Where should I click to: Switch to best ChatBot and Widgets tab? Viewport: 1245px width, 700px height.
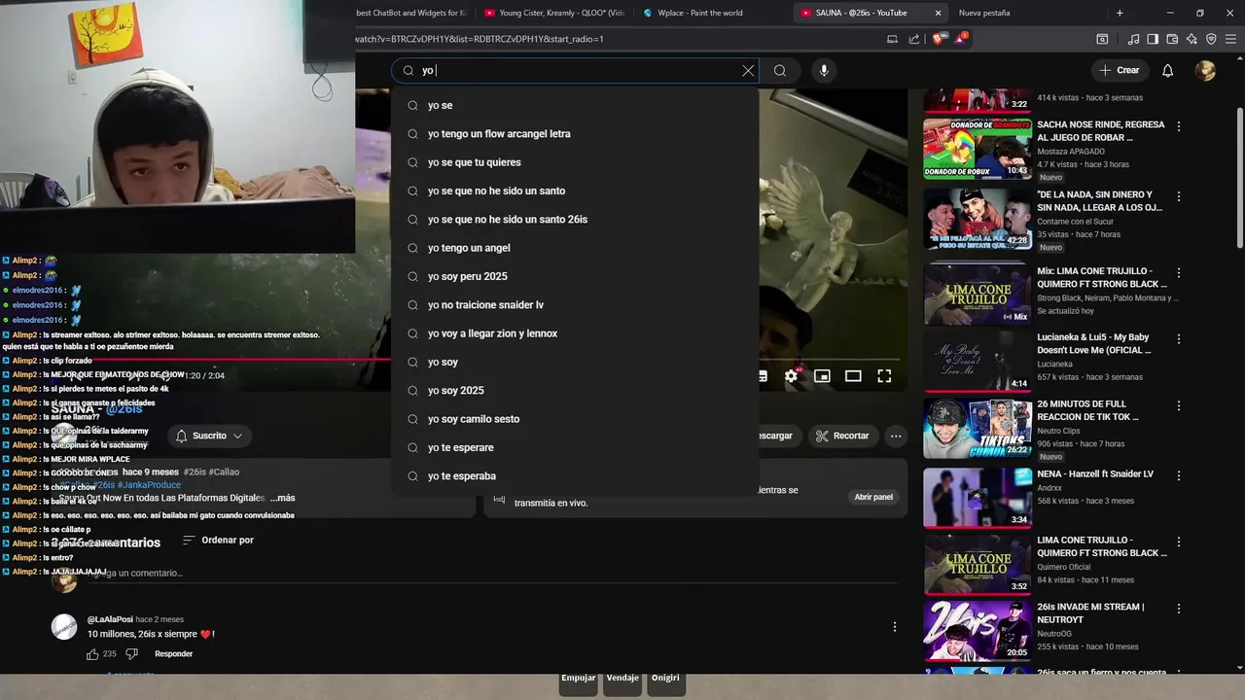[x=413, y=13]
